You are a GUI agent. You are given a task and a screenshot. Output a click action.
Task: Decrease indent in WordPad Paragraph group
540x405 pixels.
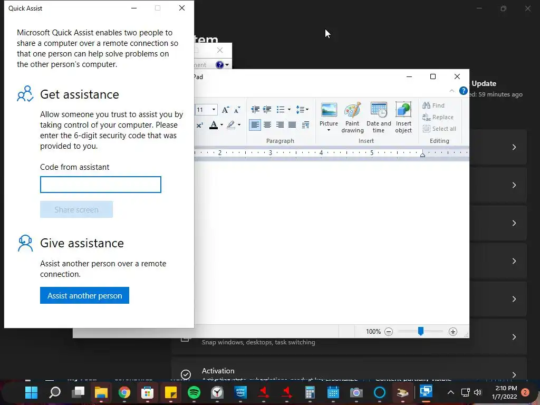(255, 110)
